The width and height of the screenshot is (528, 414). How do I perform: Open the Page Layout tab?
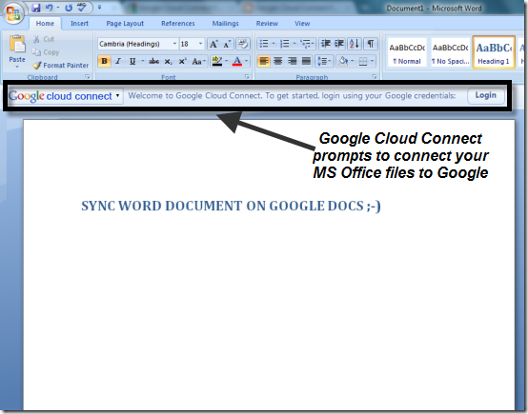point(125,24)
